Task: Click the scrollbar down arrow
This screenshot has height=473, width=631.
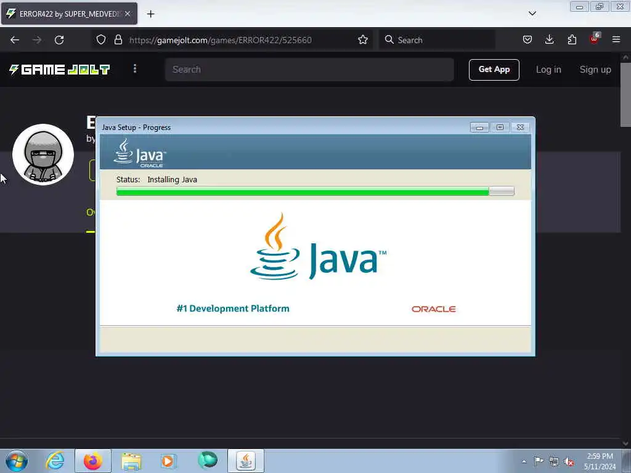Action: [625, 443]
